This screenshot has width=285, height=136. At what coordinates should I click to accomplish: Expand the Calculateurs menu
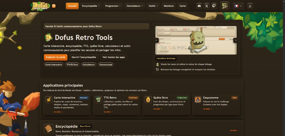pyautogui.click(x=135, y=6)
